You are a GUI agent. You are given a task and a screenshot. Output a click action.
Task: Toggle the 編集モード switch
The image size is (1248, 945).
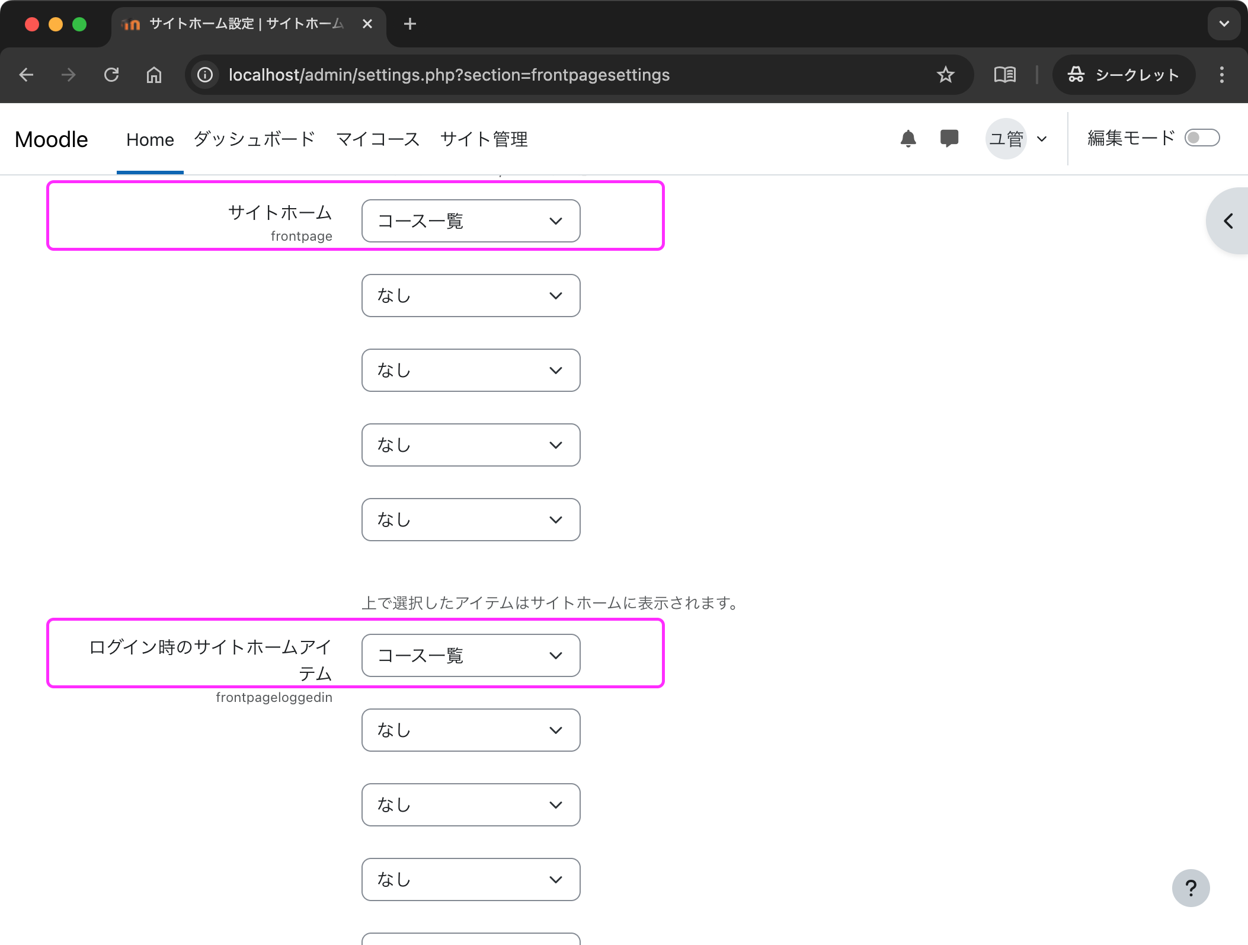[1202, 138]
